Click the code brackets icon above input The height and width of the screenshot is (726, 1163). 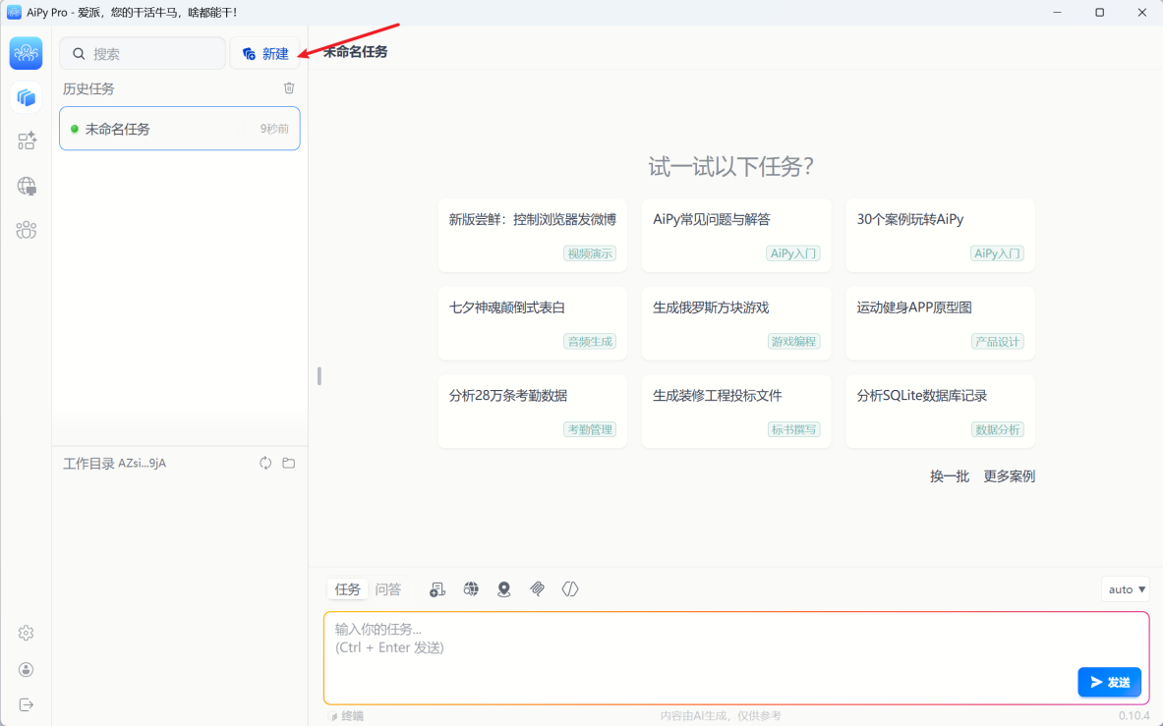coord(570,589)
